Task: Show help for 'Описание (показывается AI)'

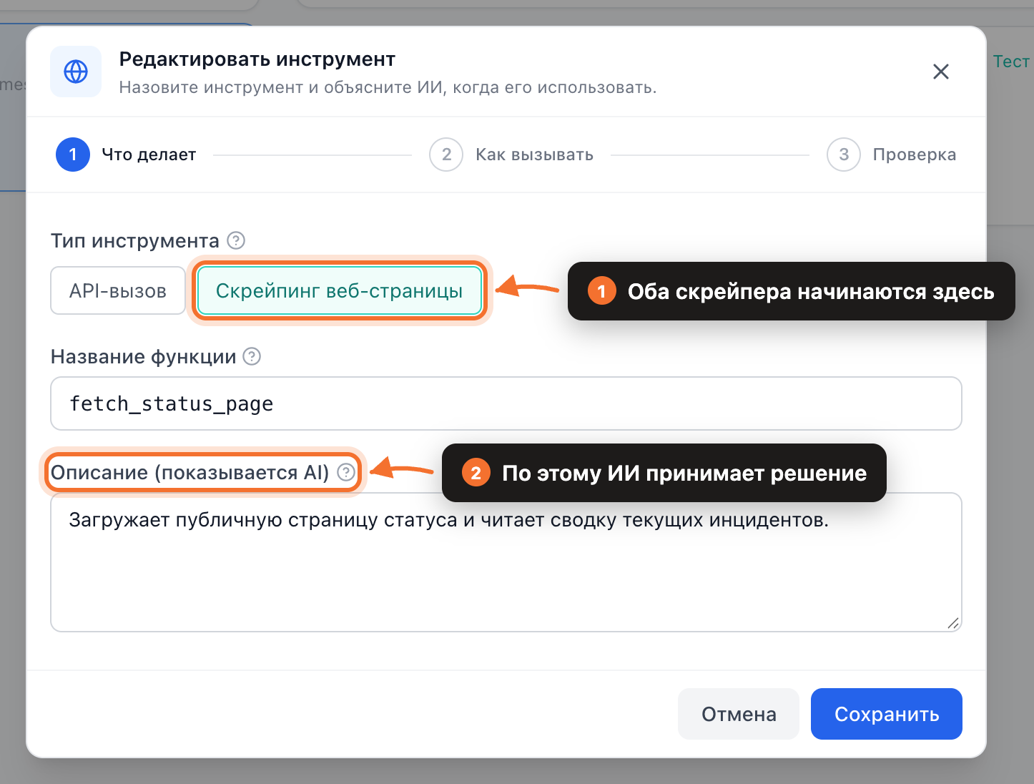Action: click(346, 472)
